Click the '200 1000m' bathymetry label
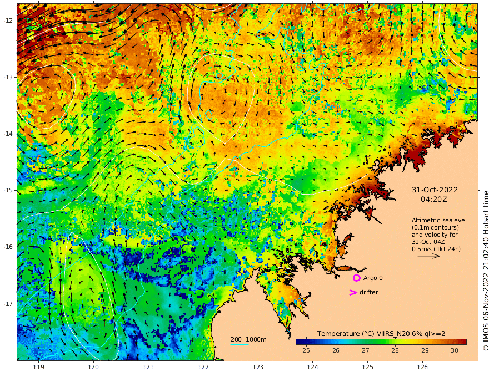 [x=248, y=339]
